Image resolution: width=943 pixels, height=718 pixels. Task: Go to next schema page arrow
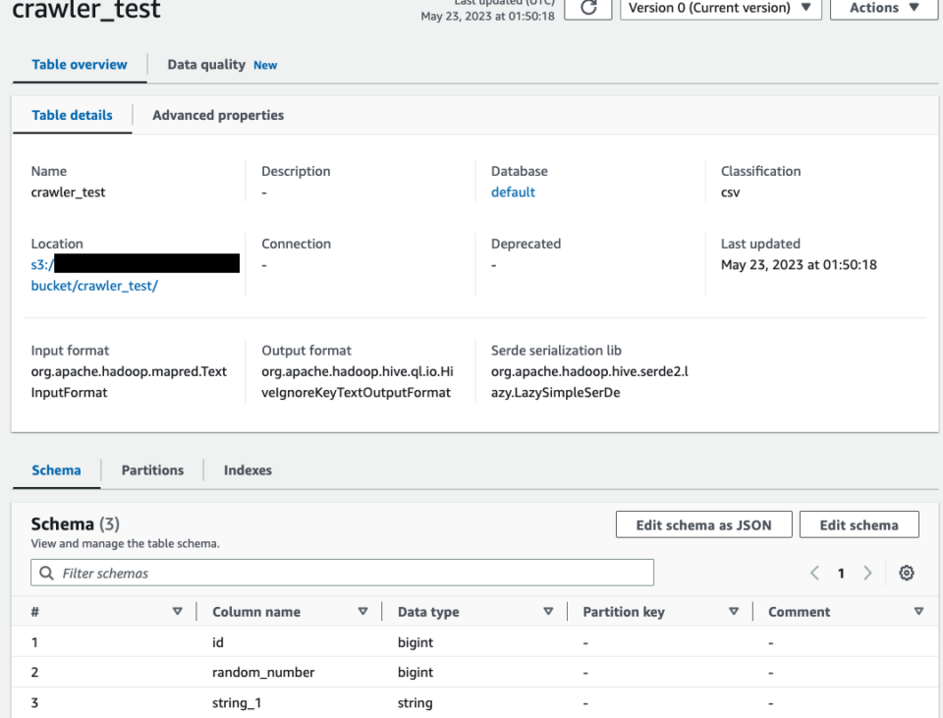[x=867, y=573]
